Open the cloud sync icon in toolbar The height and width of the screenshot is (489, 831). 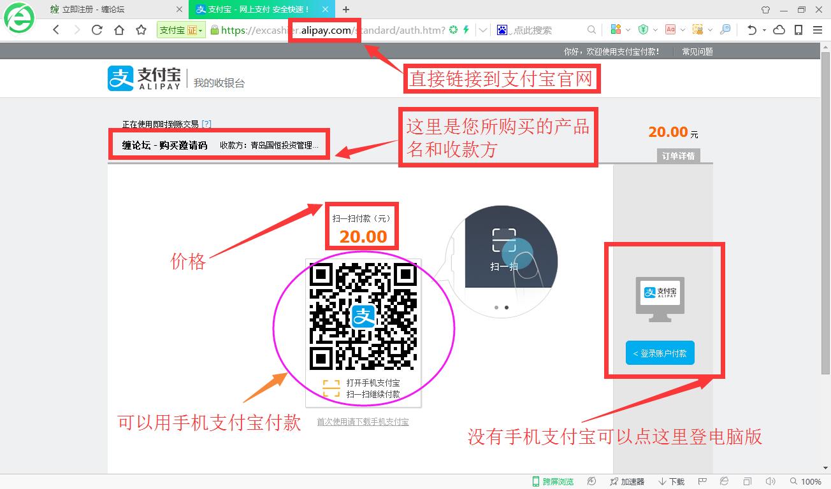[x=779, y=30]
